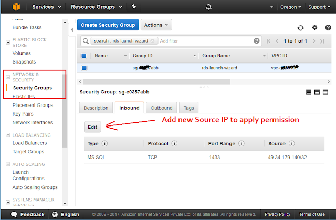The image size is (336, 220).
Task: Open the Oregon region dropdown
Action: pos(290,7)
